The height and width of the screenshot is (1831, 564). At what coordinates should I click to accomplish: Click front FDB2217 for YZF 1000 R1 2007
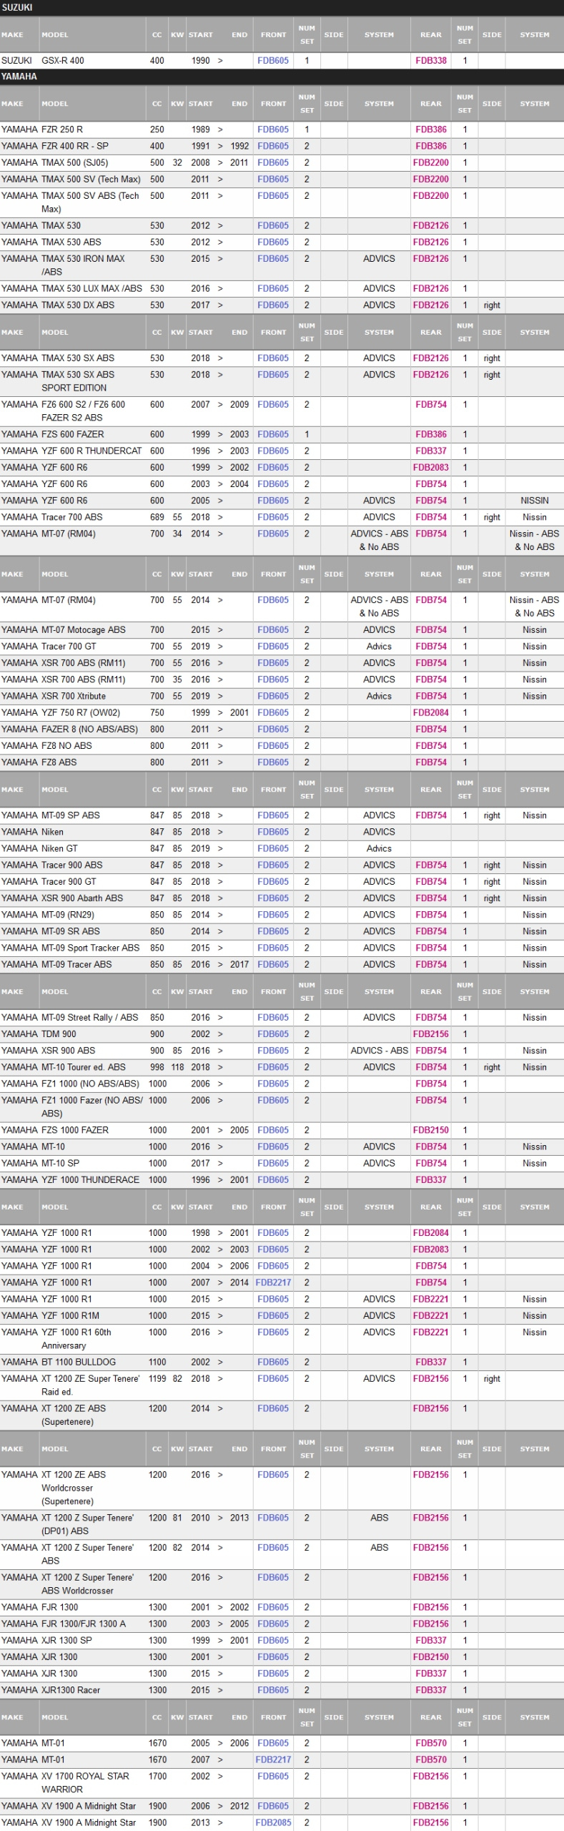273,1282
